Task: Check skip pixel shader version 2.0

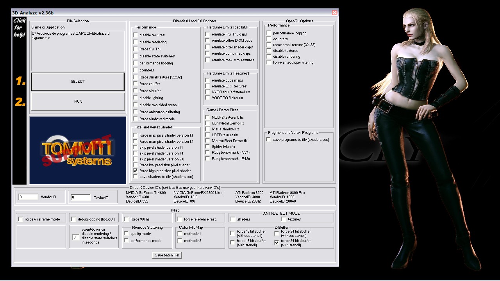Action: click(135, 159)
